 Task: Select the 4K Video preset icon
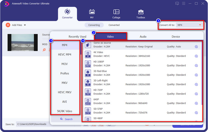(88, 55)
